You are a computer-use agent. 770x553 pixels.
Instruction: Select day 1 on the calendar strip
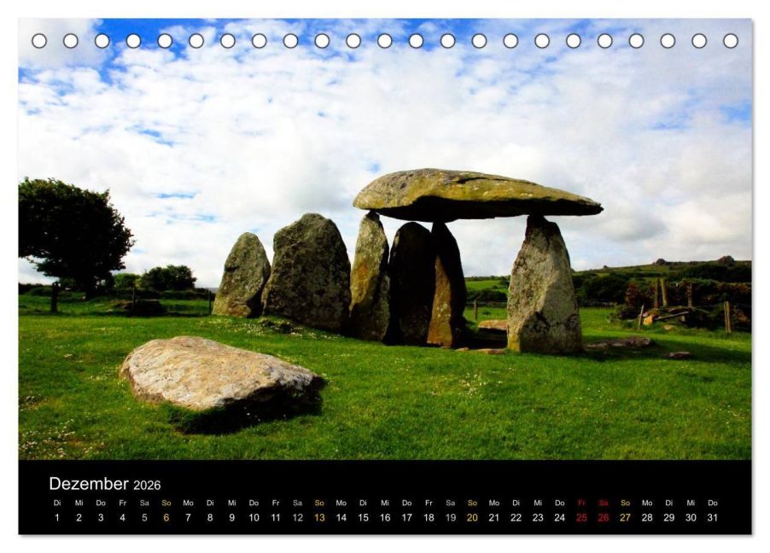[x=57, y=517]
